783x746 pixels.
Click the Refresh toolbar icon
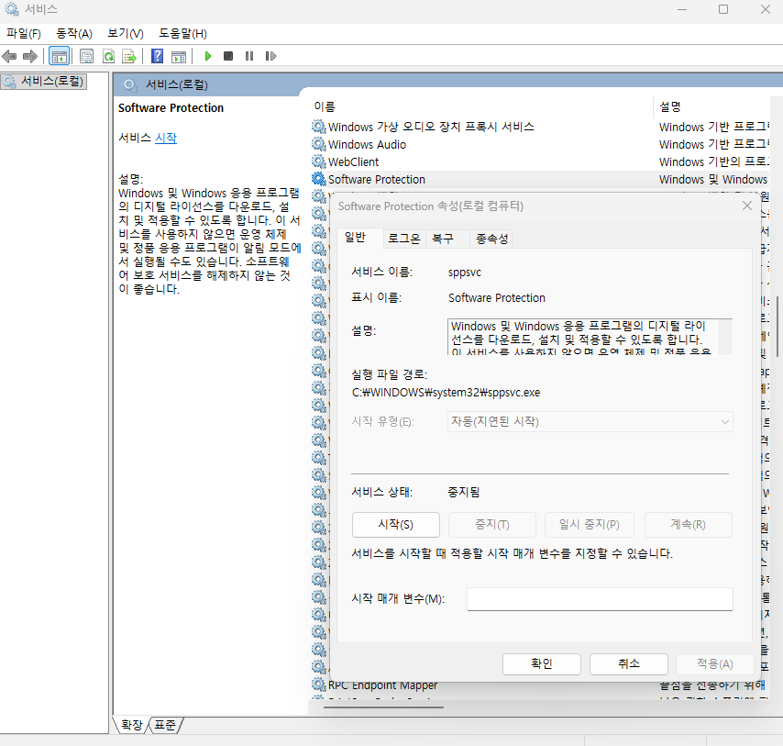(x=108, y=57)
